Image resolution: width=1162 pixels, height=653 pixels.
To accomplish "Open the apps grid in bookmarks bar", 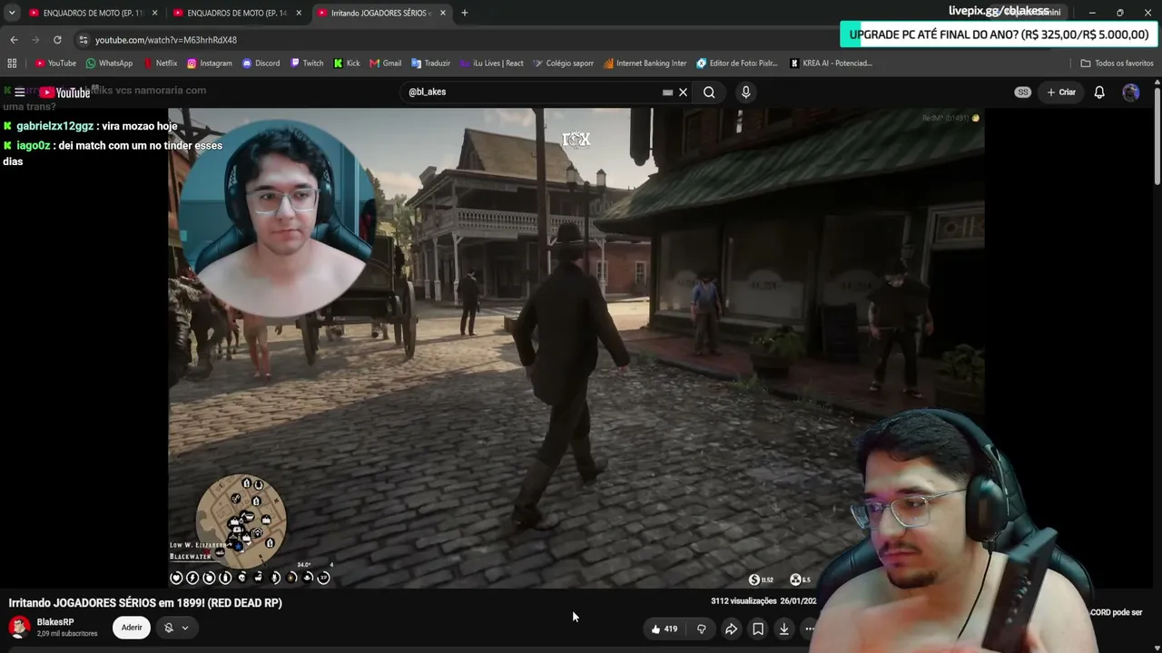I will pyautogui.click(x=12, y=63).
